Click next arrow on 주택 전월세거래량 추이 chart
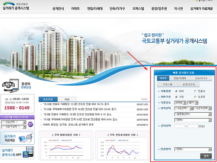The image size is (217, 163). [x=137, y=135]
